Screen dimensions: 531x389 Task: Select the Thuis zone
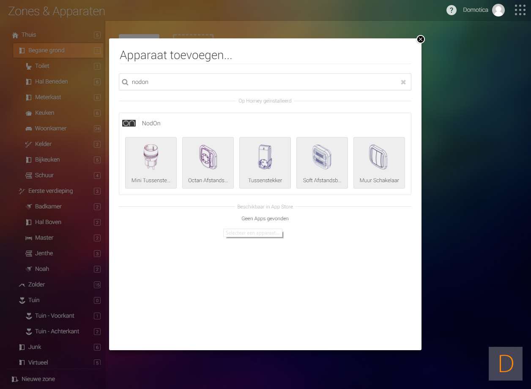(x=29, y=35)
